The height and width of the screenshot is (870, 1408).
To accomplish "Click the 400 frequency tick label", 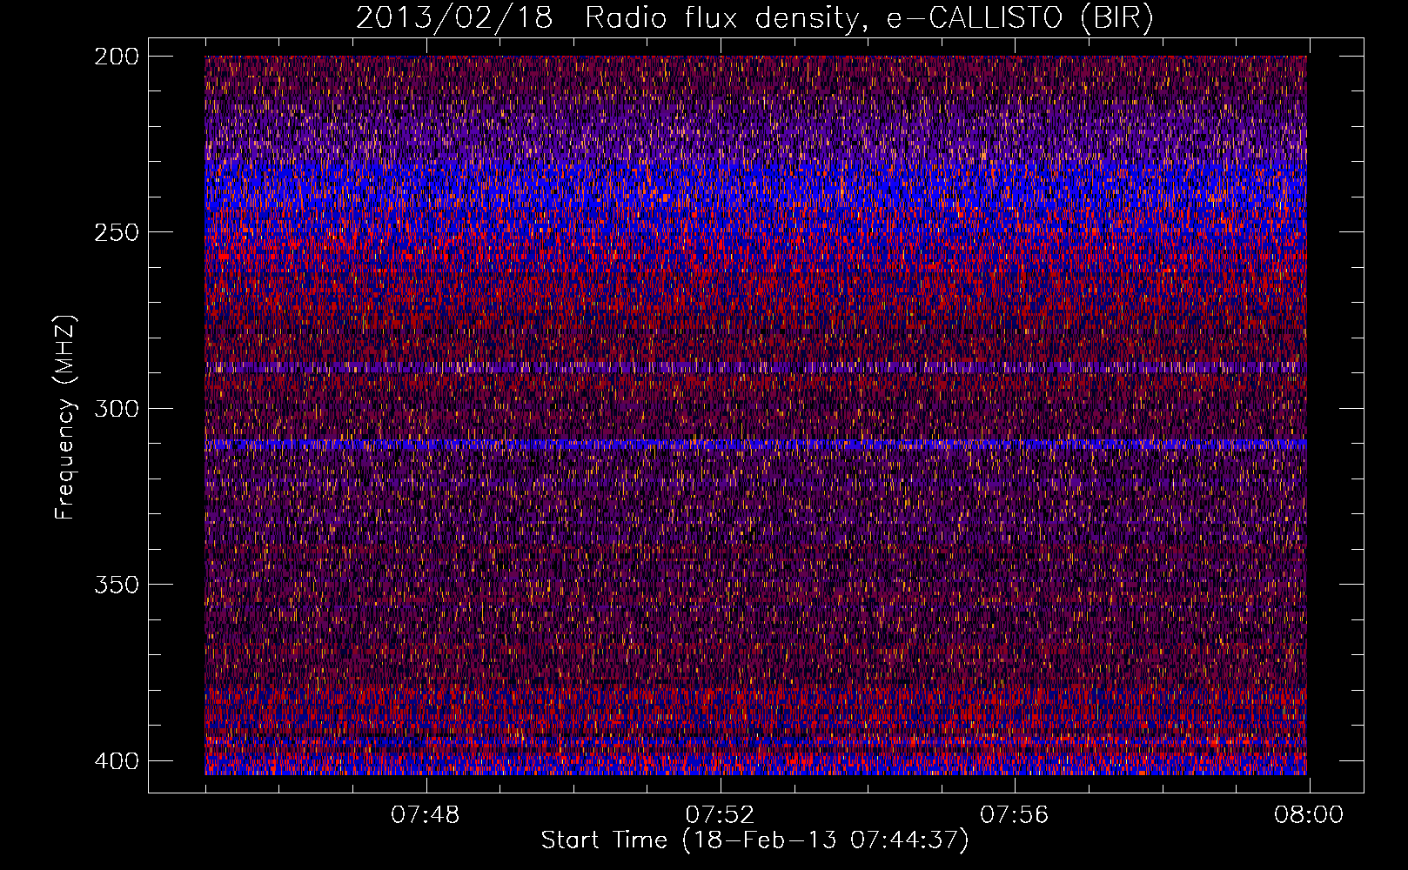I will [116, 761].
